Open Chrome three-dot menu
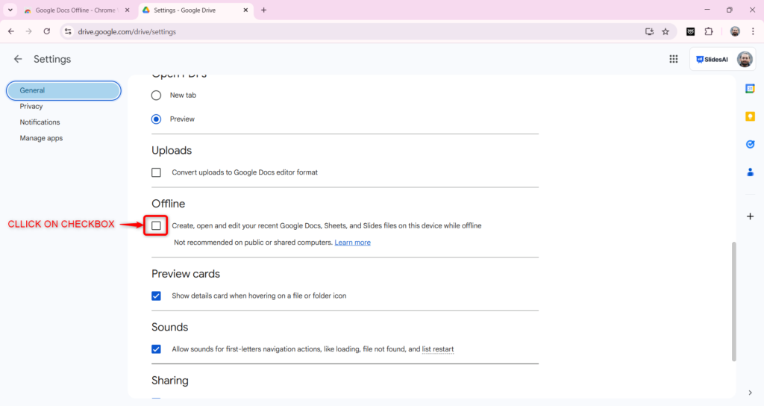764x406 pixels. [x=753, y=31]
